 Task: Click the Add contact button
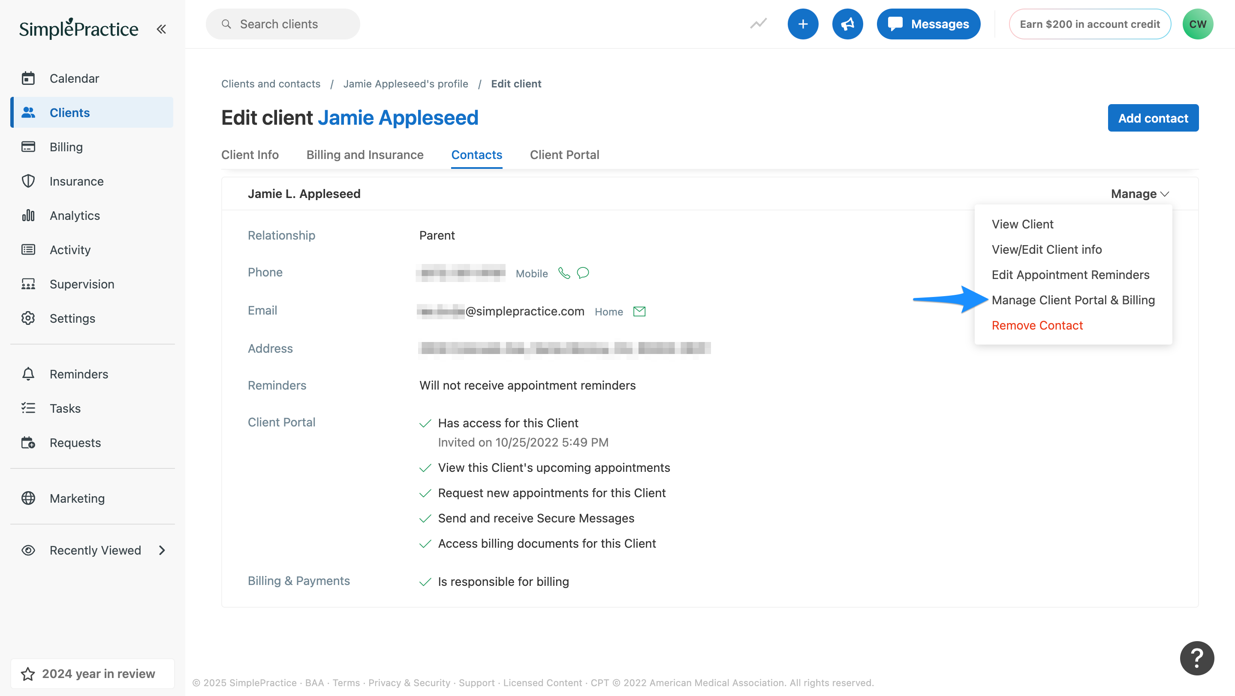click(1153, 118)
